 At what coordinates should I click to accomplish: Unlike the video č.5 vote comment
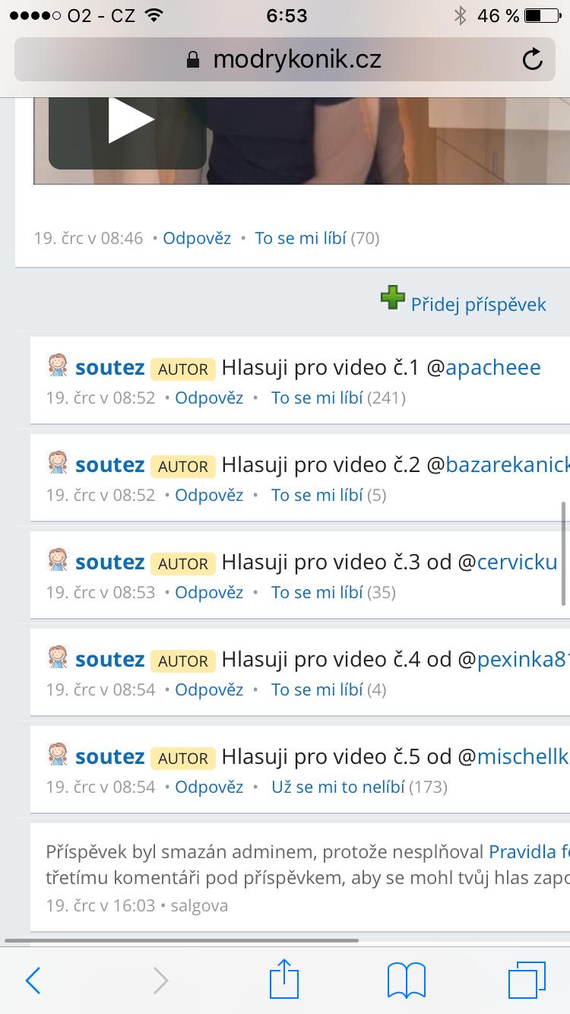[338, 787]
